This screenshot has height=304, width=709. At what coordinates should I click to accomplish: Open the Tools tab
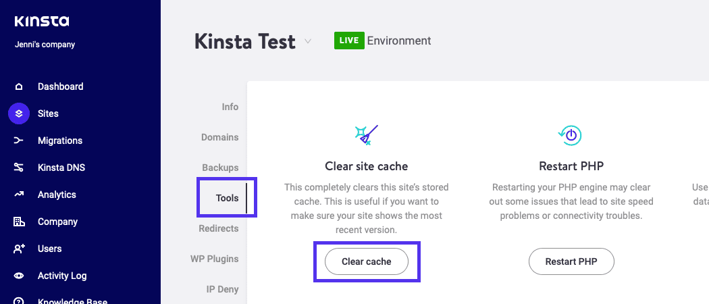(227, 198)
